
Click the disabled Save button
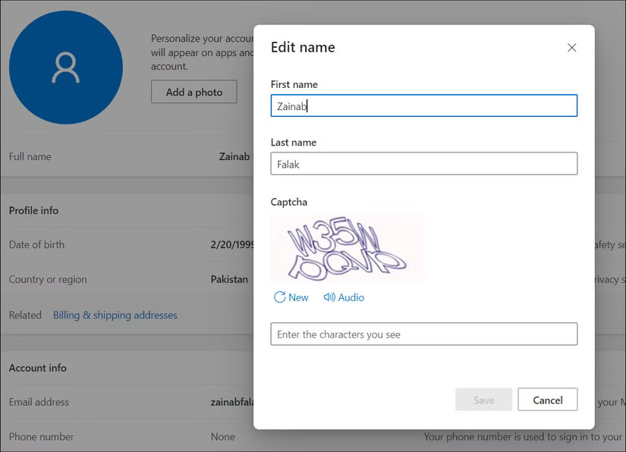483,400
